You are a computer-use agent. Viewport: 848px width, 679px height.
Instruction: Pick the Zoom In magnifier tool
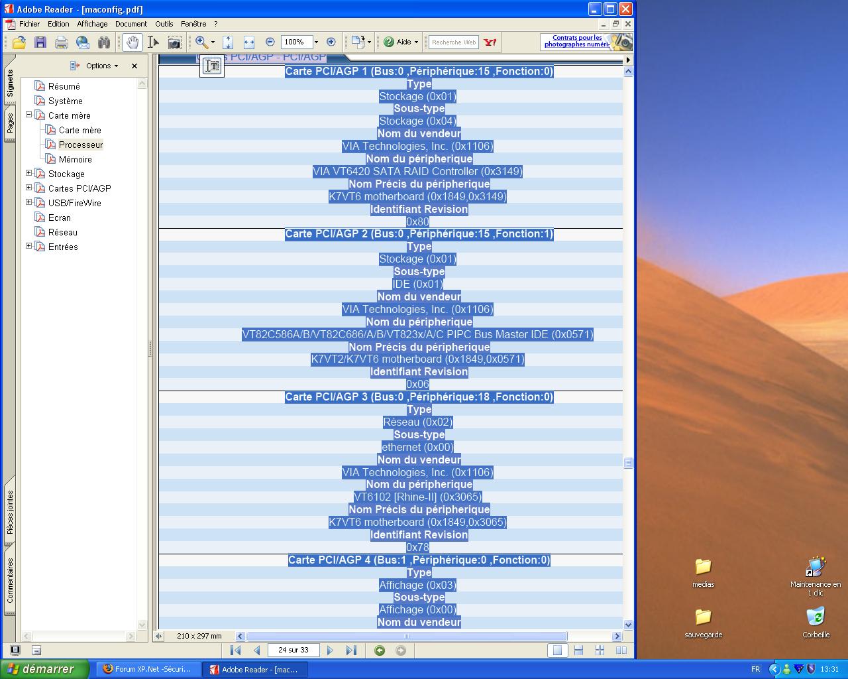pos(201,42)
